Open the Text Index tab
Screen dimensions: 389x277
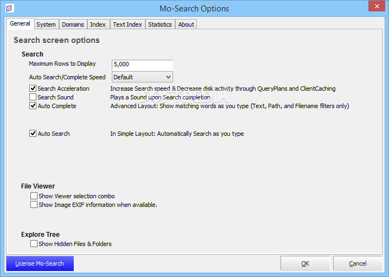(127, 24)
